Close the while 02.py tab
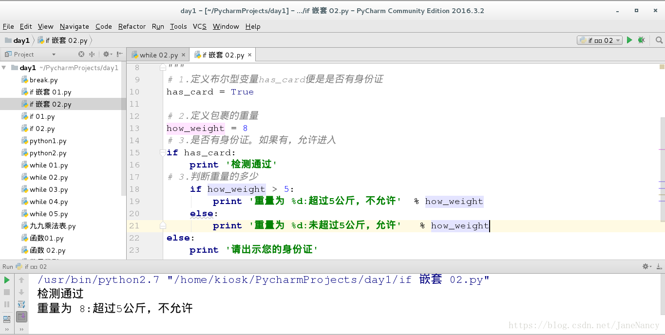665x335 pixels. pyautogui.click(x=183, y=55)
